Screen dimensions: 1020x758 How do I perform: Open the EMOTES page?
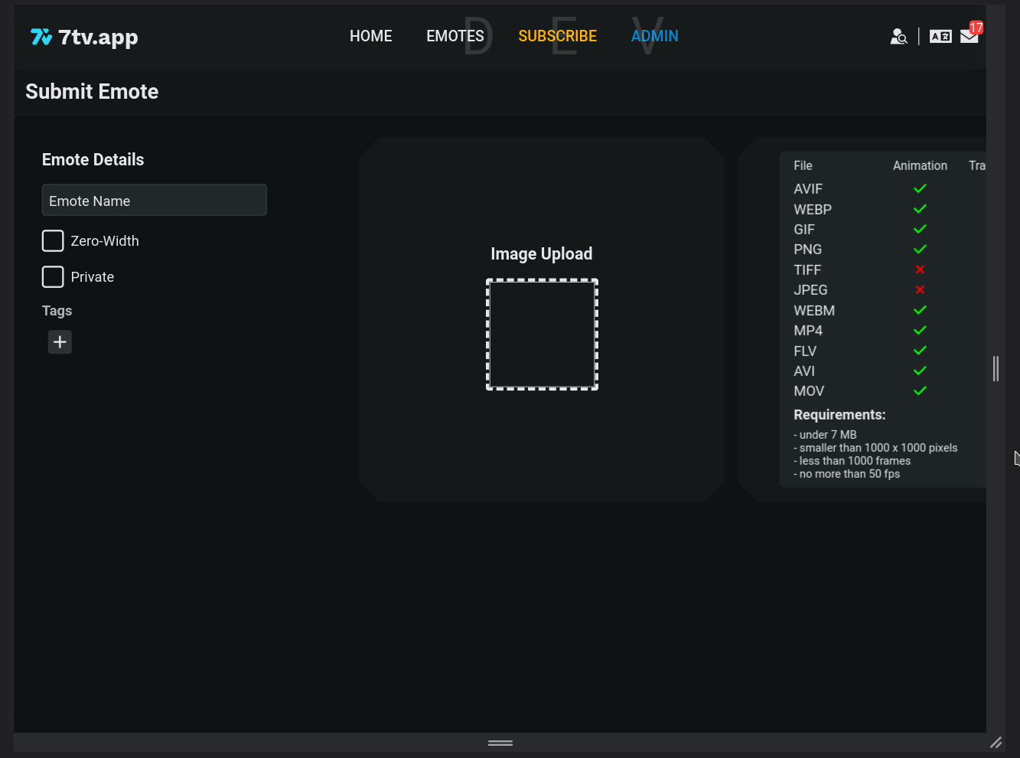[x=455, y=36]
